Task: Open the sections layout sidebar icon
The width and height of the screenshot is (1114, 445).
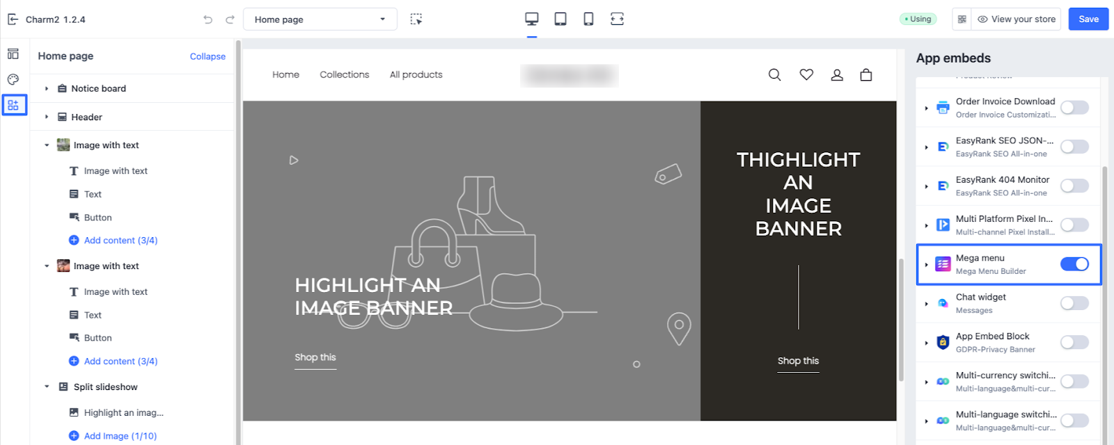Action: click(x=13, y=54)
